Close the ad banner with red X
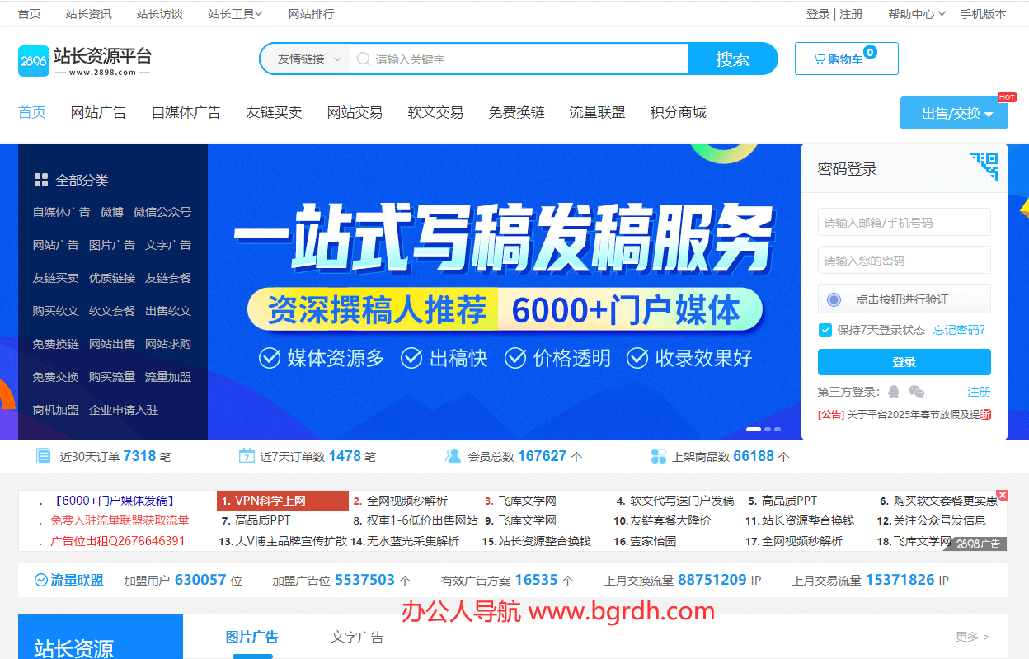The image size is (1029, 659). [x=1001, y=494]
